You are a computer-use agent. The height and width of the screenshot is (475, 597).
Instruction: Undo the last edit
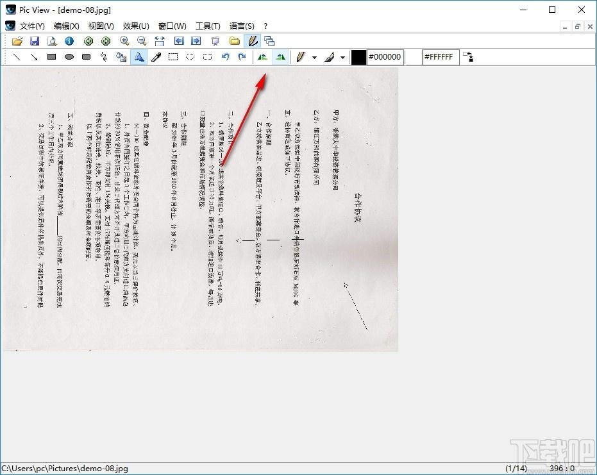226,57
